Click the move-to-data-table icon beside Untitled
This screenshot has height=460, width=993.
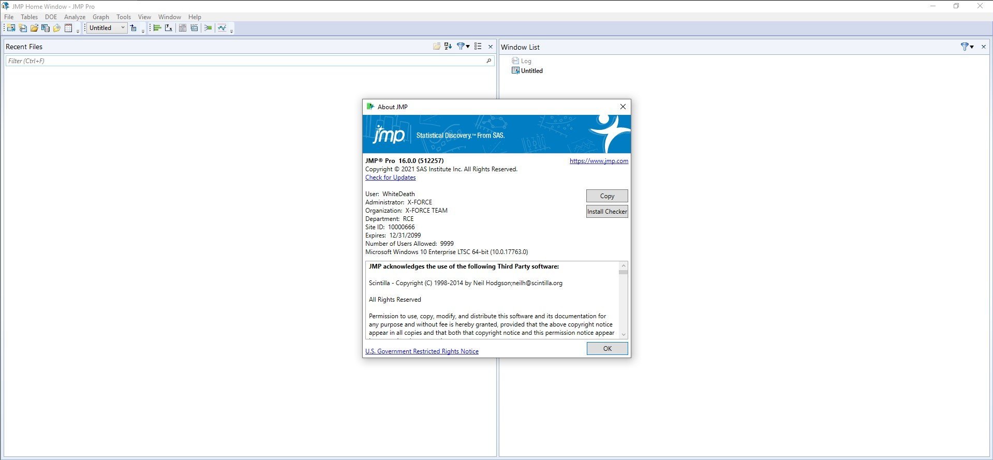click(134, 28)
